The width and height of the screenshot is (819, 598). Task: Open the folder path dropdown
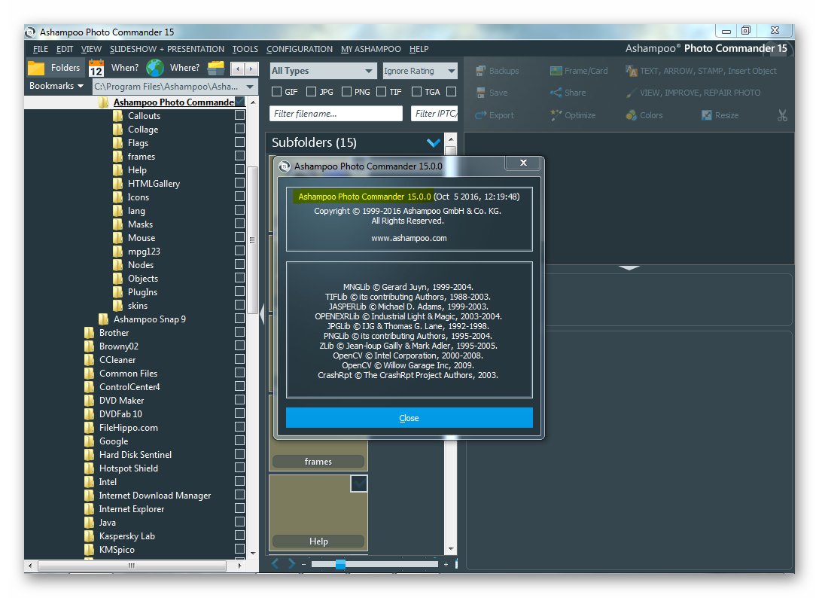(250, 87)
